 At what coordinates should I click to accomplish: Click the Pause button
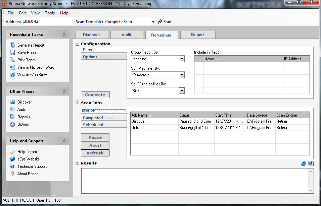click(x=95, y=137)
